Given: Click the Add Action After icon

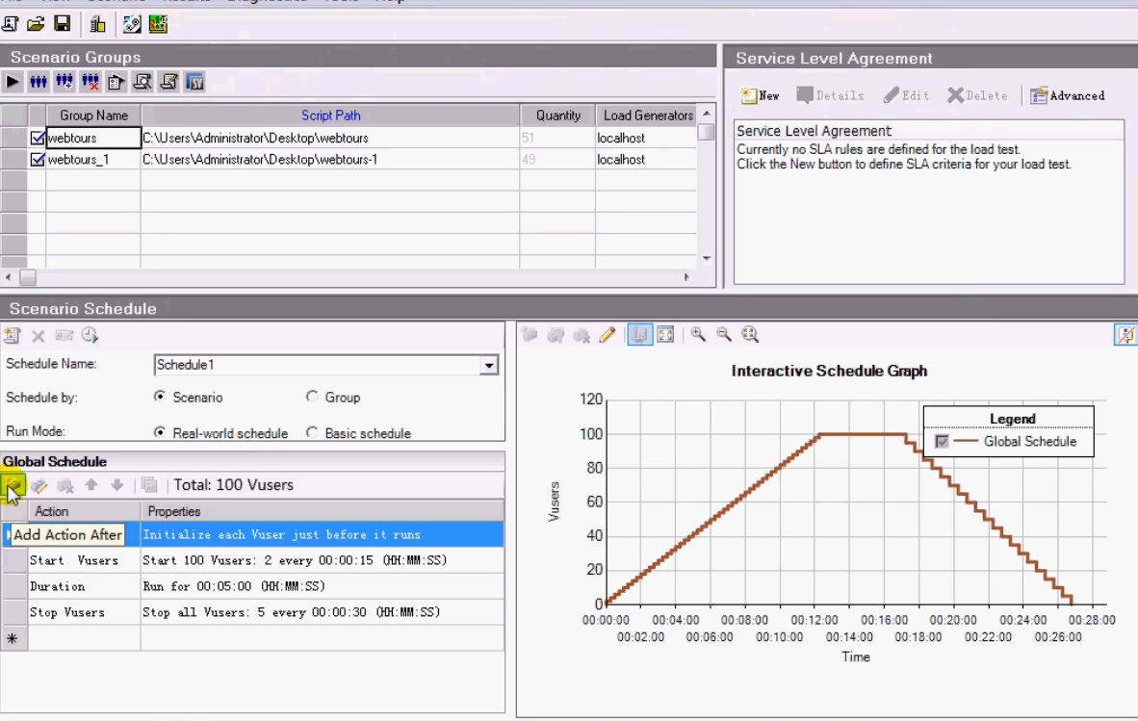Looking at the screenshot, I should point(13,484).
